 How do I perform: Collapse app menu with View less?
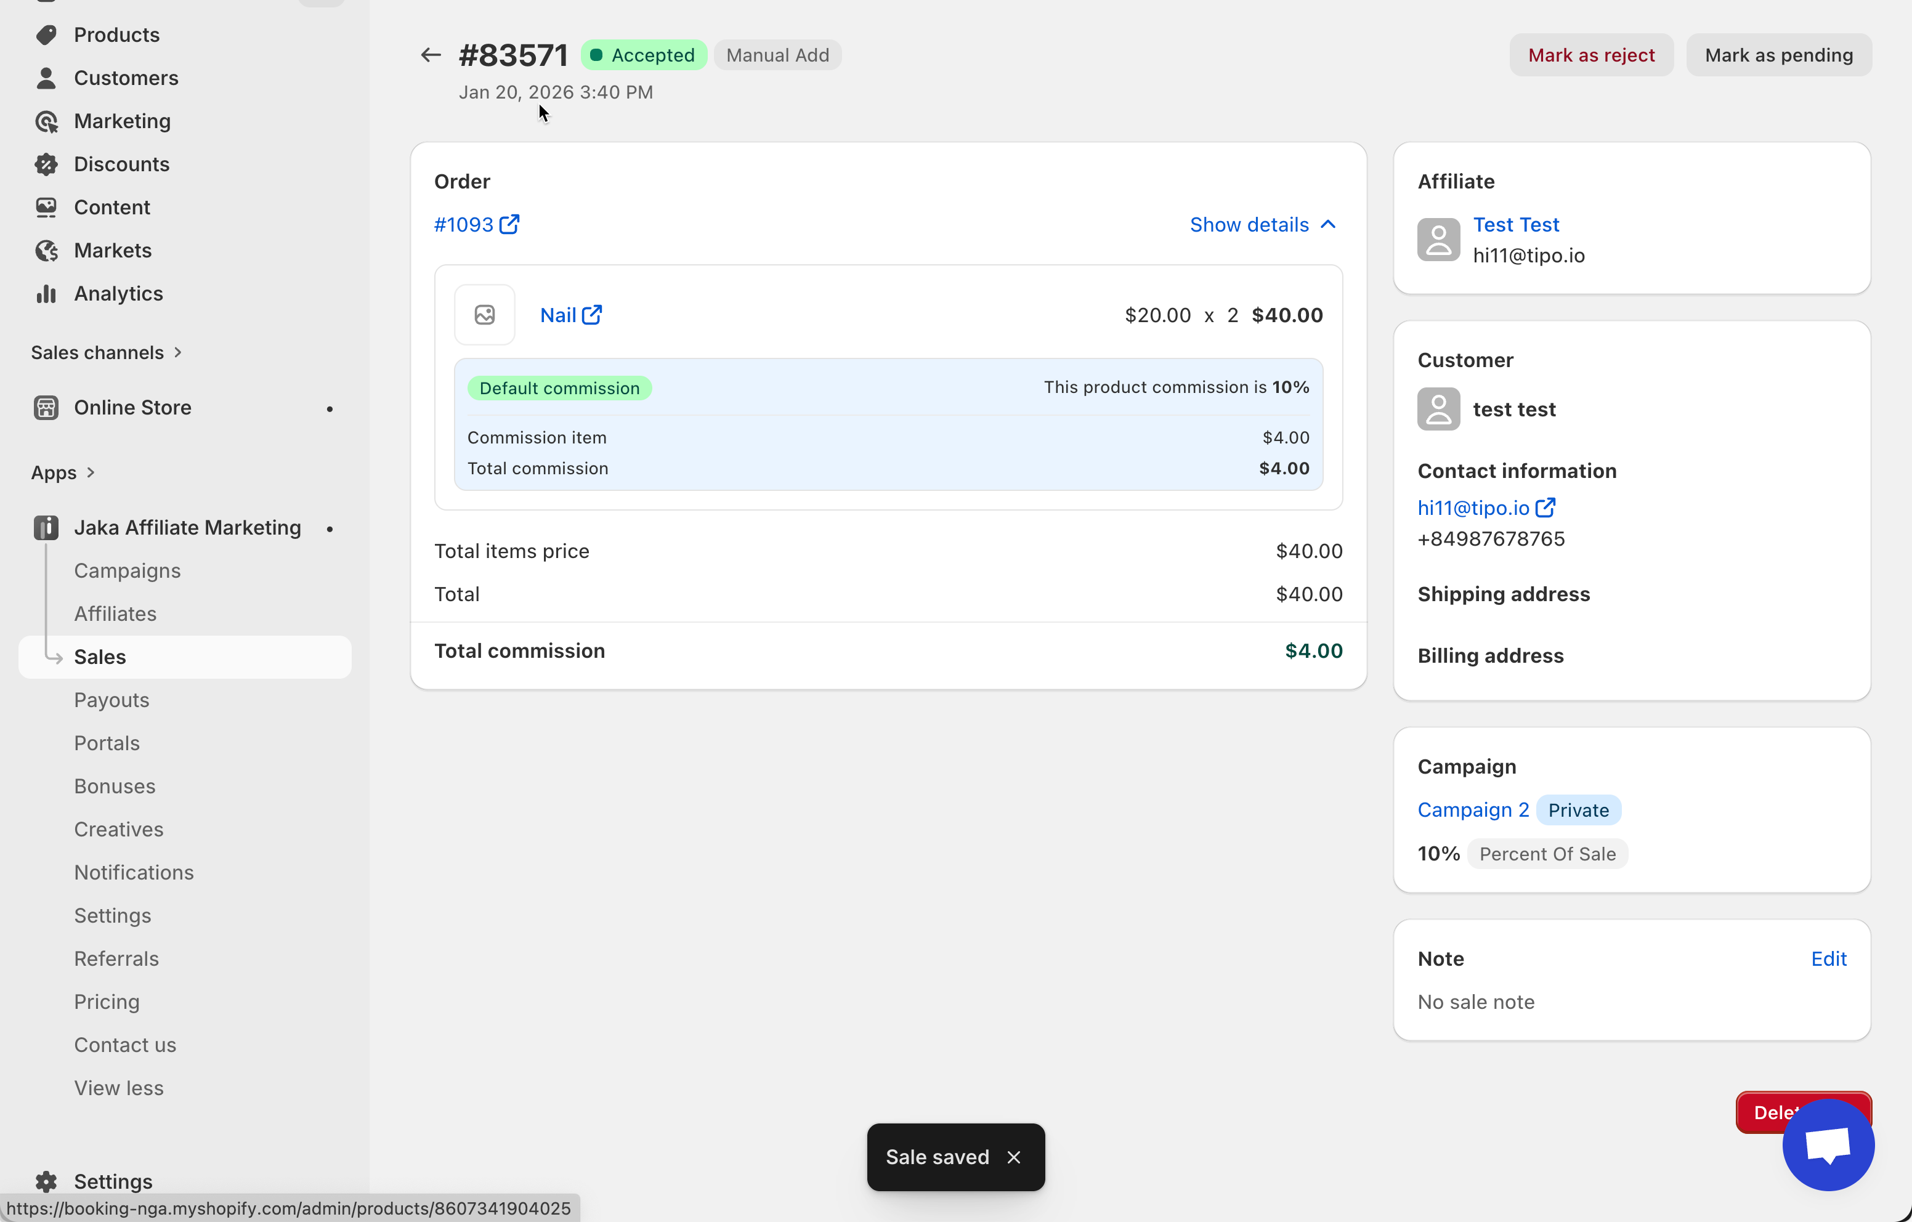pyautogui.click(x=118, y=1088)
